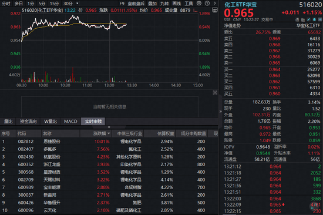Select row 300037 新宙邦
Screen dimensions: 323x215
coord(109,195)
